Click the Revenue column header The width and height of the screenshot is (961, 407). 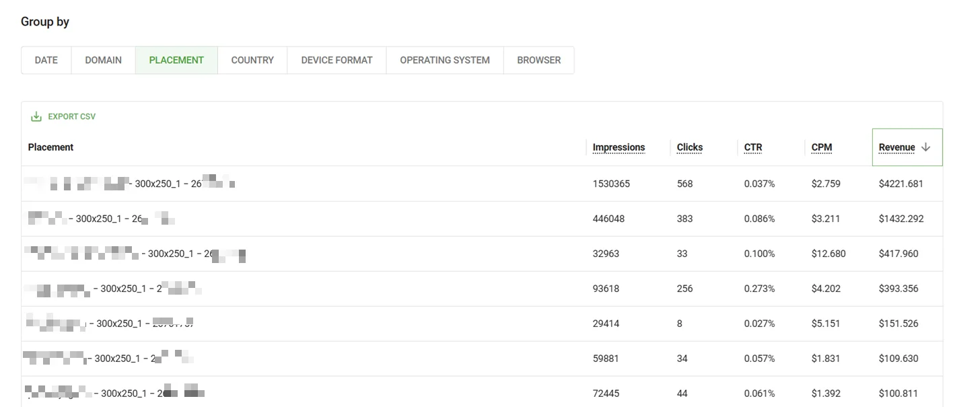click(896, 147)
